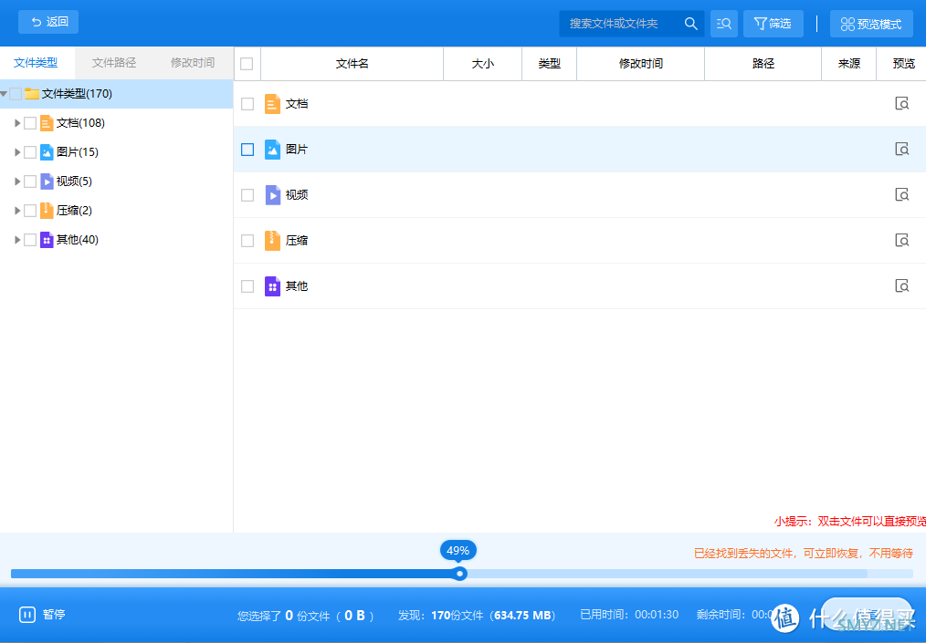Click preview icon for 压缩 row

tap(901, 241)
